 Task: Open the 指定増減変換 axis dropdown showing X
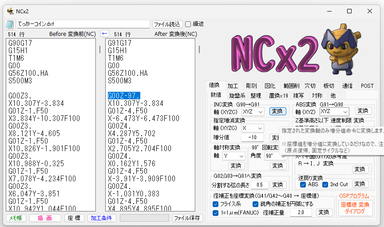(x=253, y=128)
